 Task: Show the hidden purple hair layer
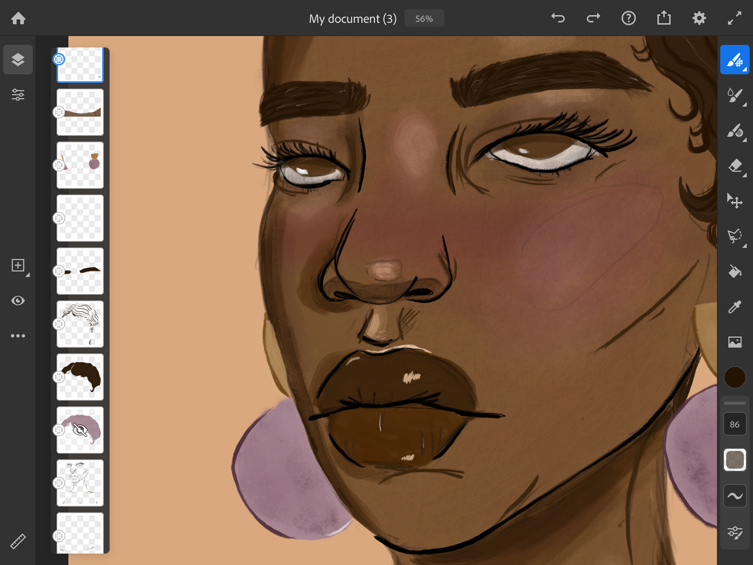click(x=80, y=430)
